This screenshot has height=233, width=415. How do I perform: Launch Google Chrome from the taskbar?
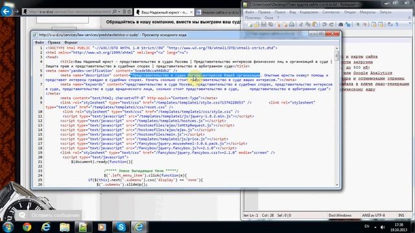coord(27,227)
